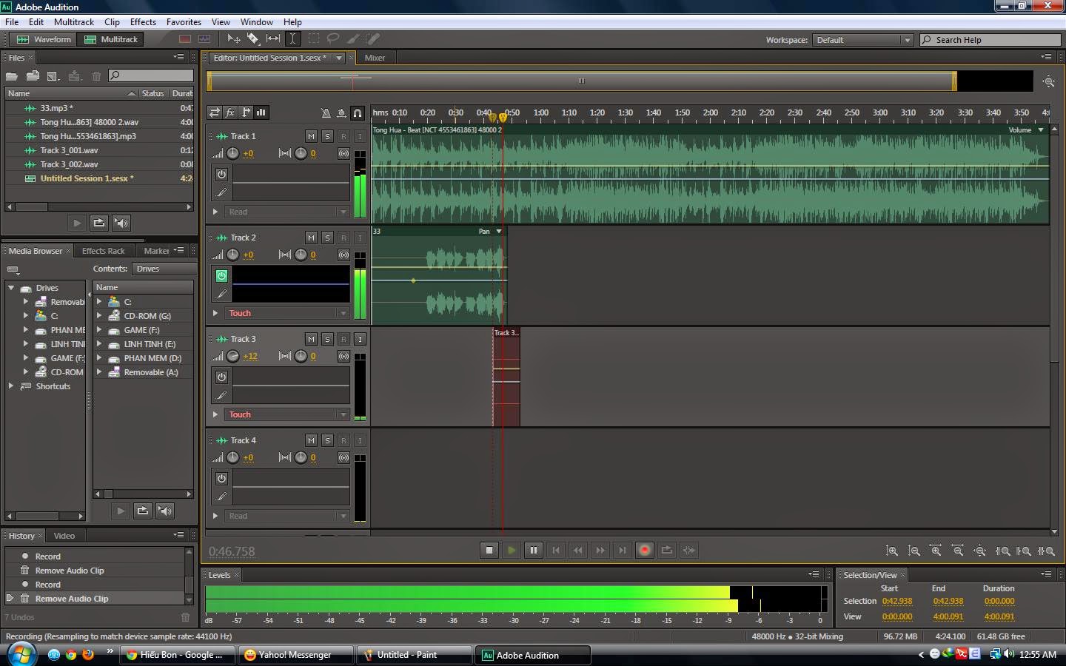
Task: Open the Editor session dropdown arrow
Action: (x=339, y=58)
